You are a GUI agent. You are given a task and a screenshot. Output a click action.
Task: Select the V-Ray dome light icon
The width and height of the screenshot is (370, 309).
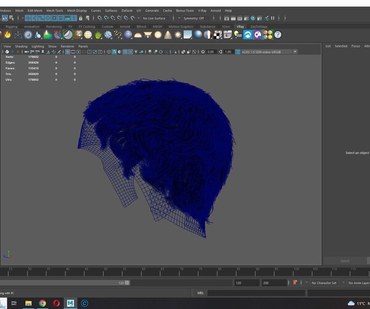pyautogui.click(x=138, y=35)
